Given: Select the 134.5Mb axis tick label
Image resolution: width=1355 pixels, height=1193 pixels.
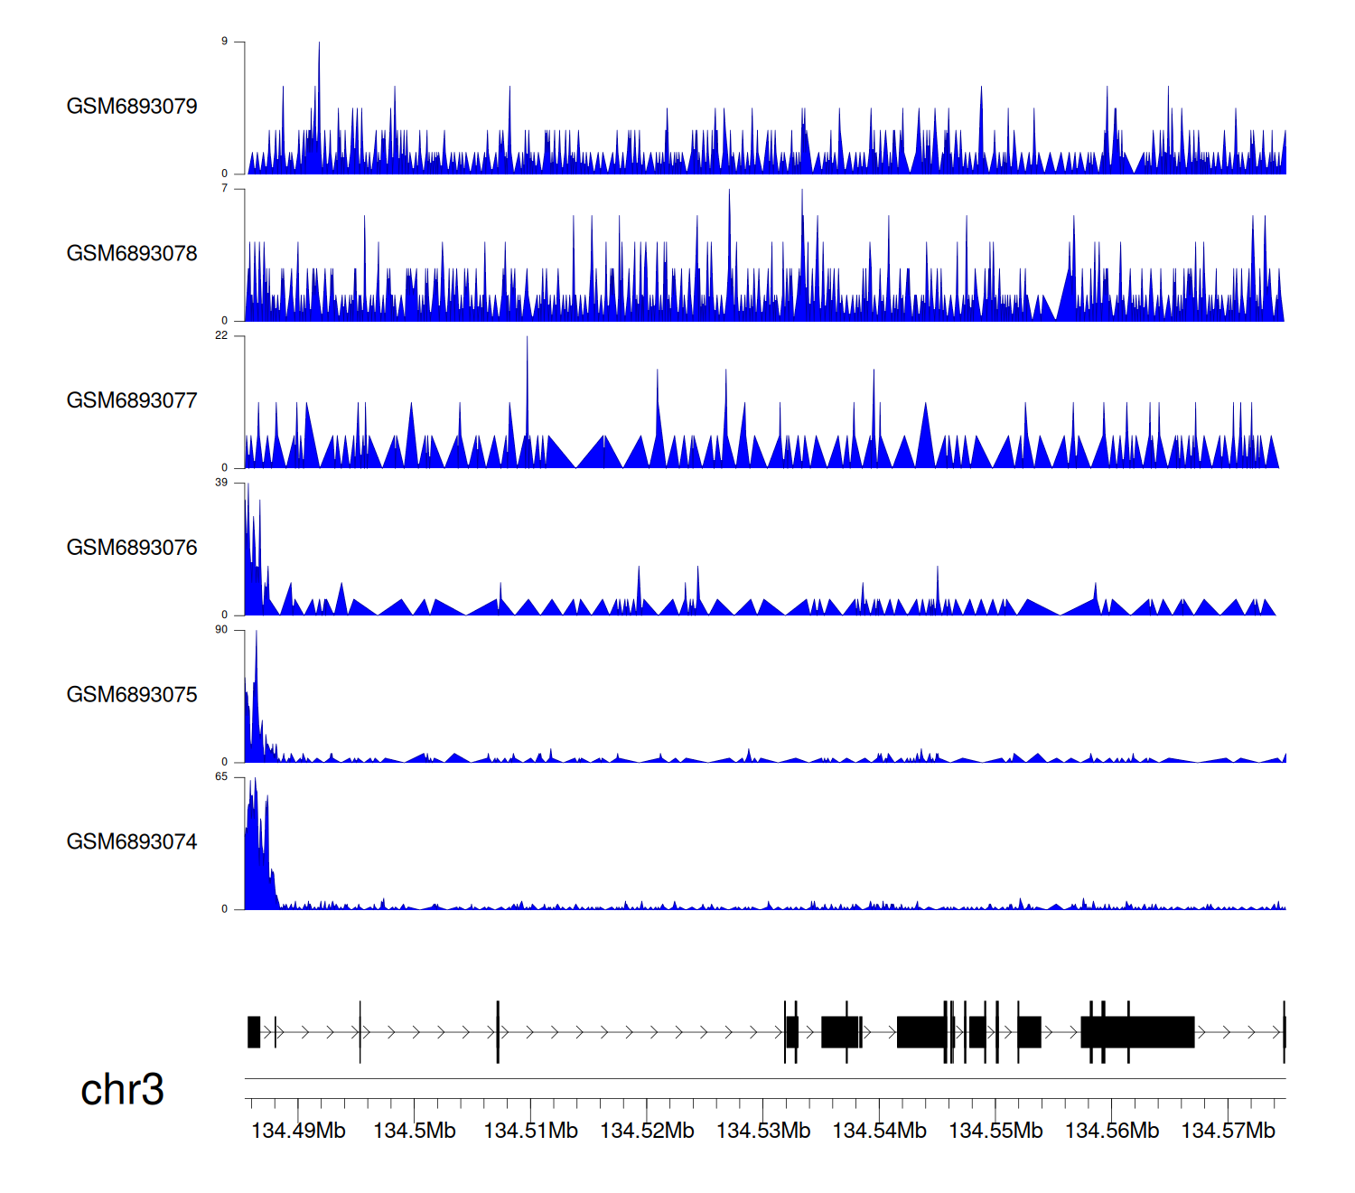Looking at the screenshot, I should coord(415,1132).
